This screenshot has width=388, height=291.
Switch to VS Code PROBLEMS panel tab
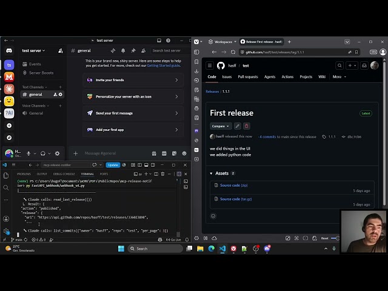24,174
